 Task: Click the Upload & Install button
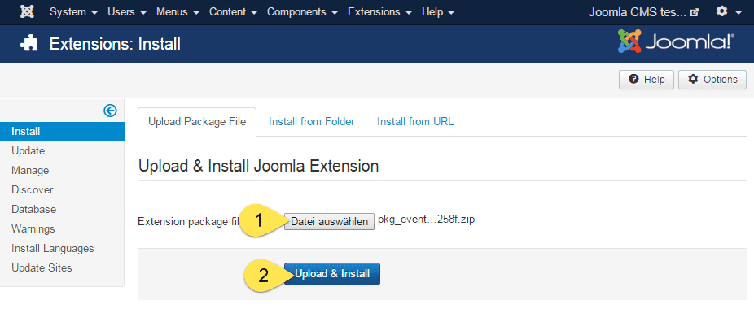331,274
